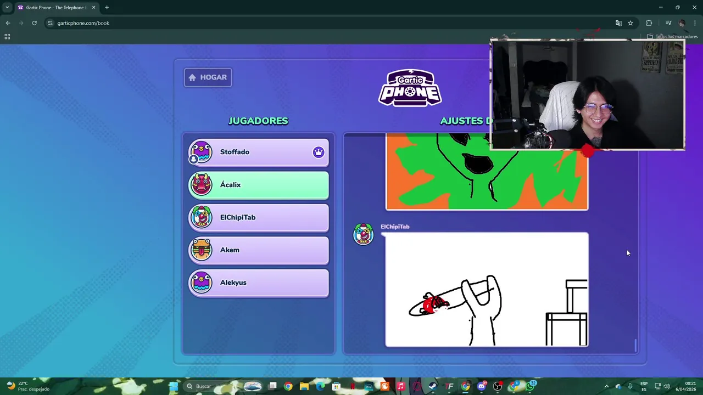Reload the Gartic Phone page
This screenshot has width=703, height=395.
click(x=34, y=23)
